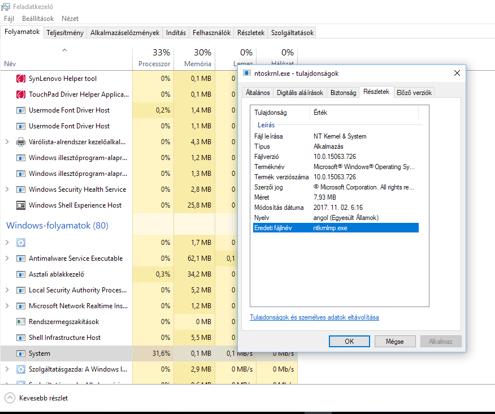
Task: Click the Windows Shell Experience Host icon
Action: [x=21, y=205]
